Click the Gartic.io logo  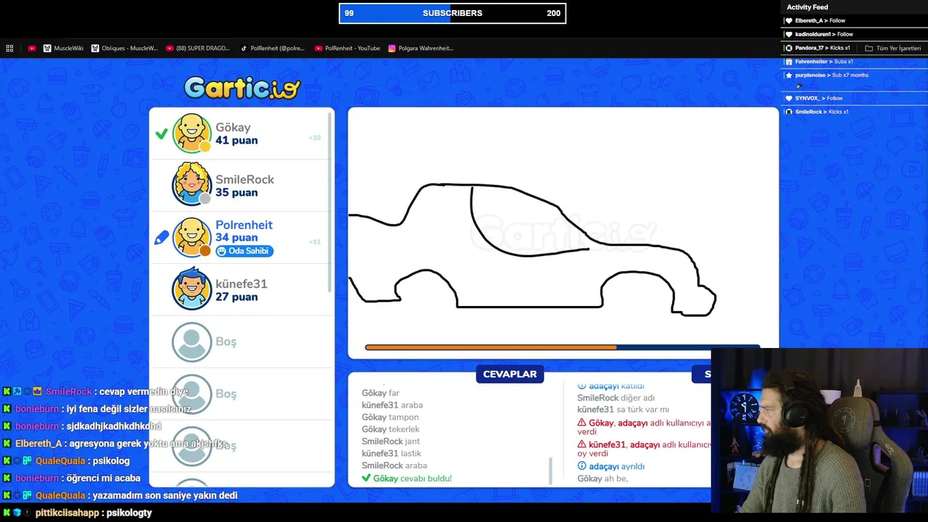(x=241, y=88)
